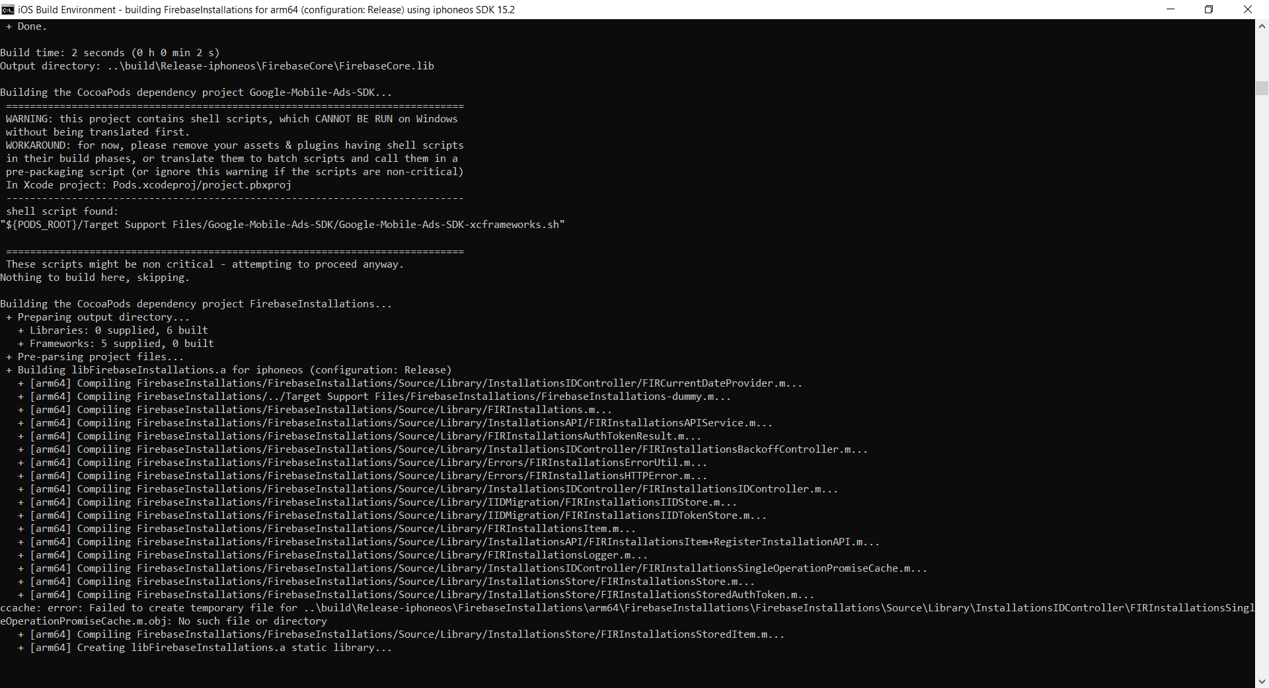Click the console window icon in title bar
The height and width of the screenshot is (688, 1269).
(x=8, y=9)
